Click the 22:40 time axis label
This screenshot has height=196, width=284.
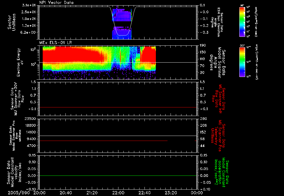tap(144, 193)
